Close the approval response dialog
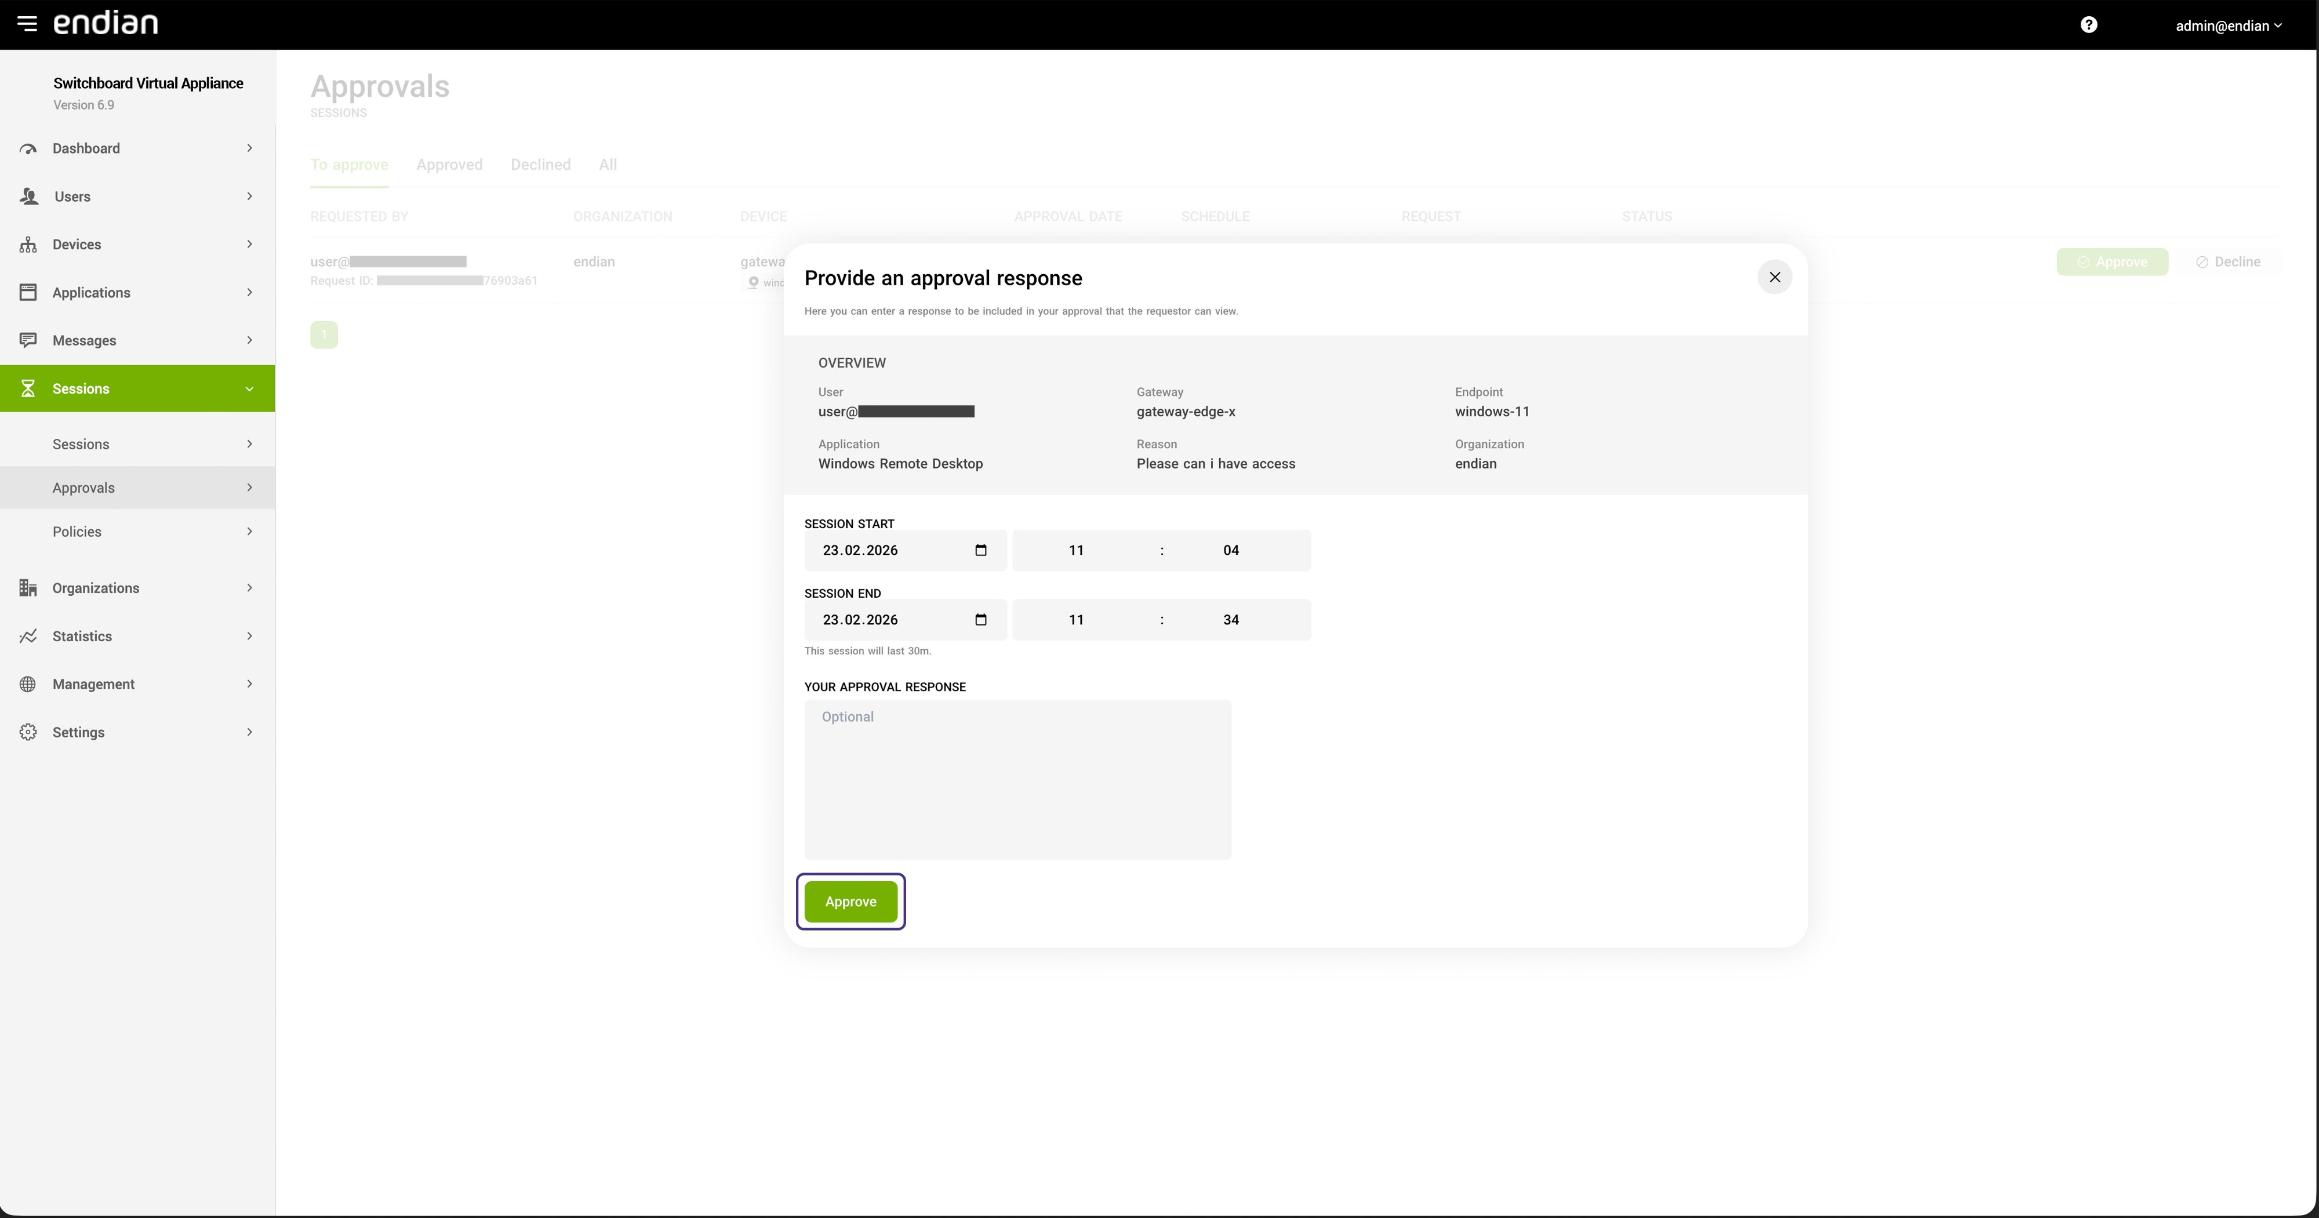2319x1218 pixels. point(1775,277)
